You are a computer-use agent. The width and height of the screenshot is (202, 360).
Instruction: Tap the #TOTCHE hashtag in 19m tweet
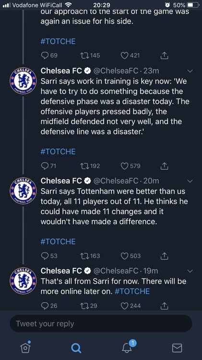point(132,291)
